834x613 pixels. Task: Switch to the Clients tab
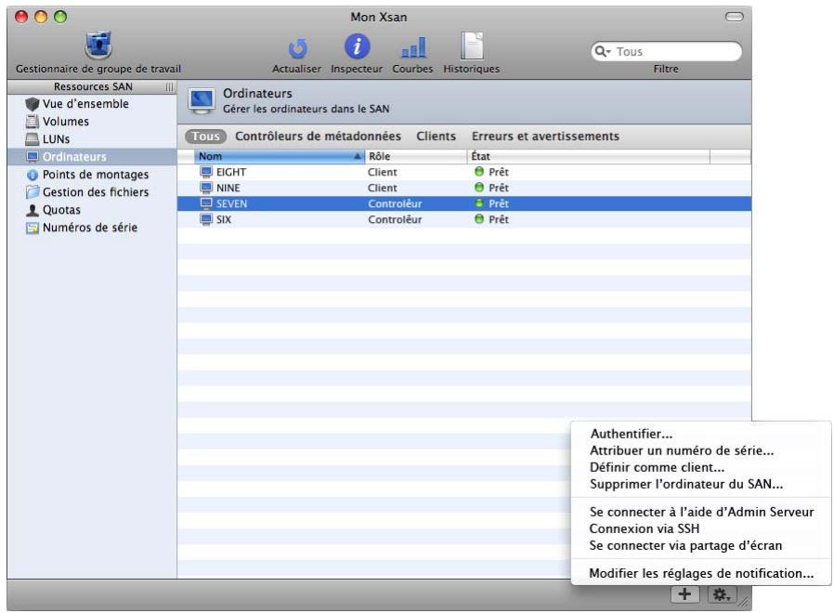pyautogui.click(x=437, y=137)
